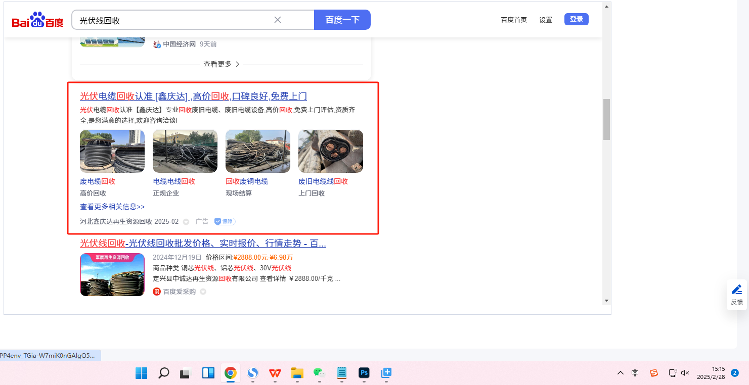Toggle the 中 Chinese input mode indicator
The width and height of the screenshot is (749, 385).
[635, 373]
